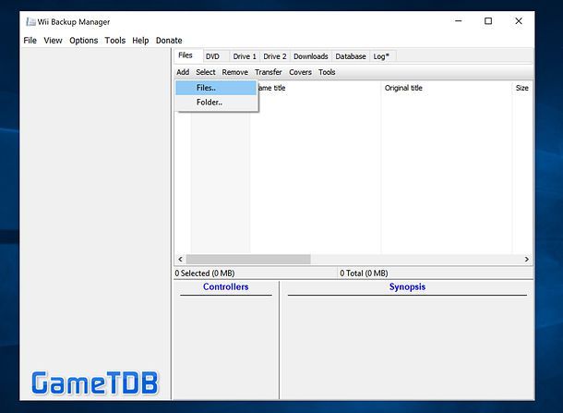Close the Wii Backup Manager window
Screen dimensions: 563x413
click(519, 21)
